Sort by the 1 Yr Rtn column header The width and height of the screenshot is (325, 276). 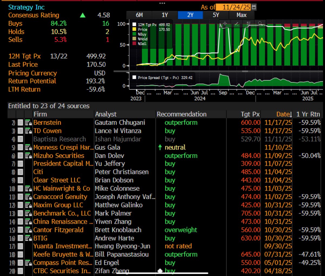(308, 114)
